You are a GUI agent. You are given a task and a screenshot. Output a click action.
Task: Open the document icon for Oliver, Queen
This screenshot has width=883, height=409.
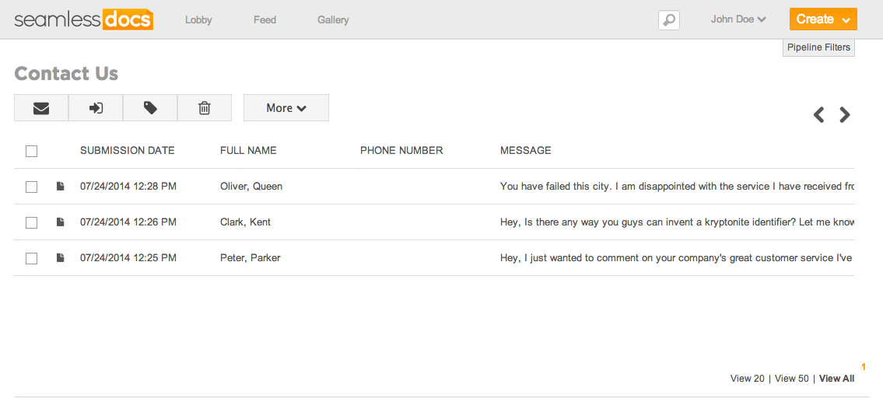point(60,187)
